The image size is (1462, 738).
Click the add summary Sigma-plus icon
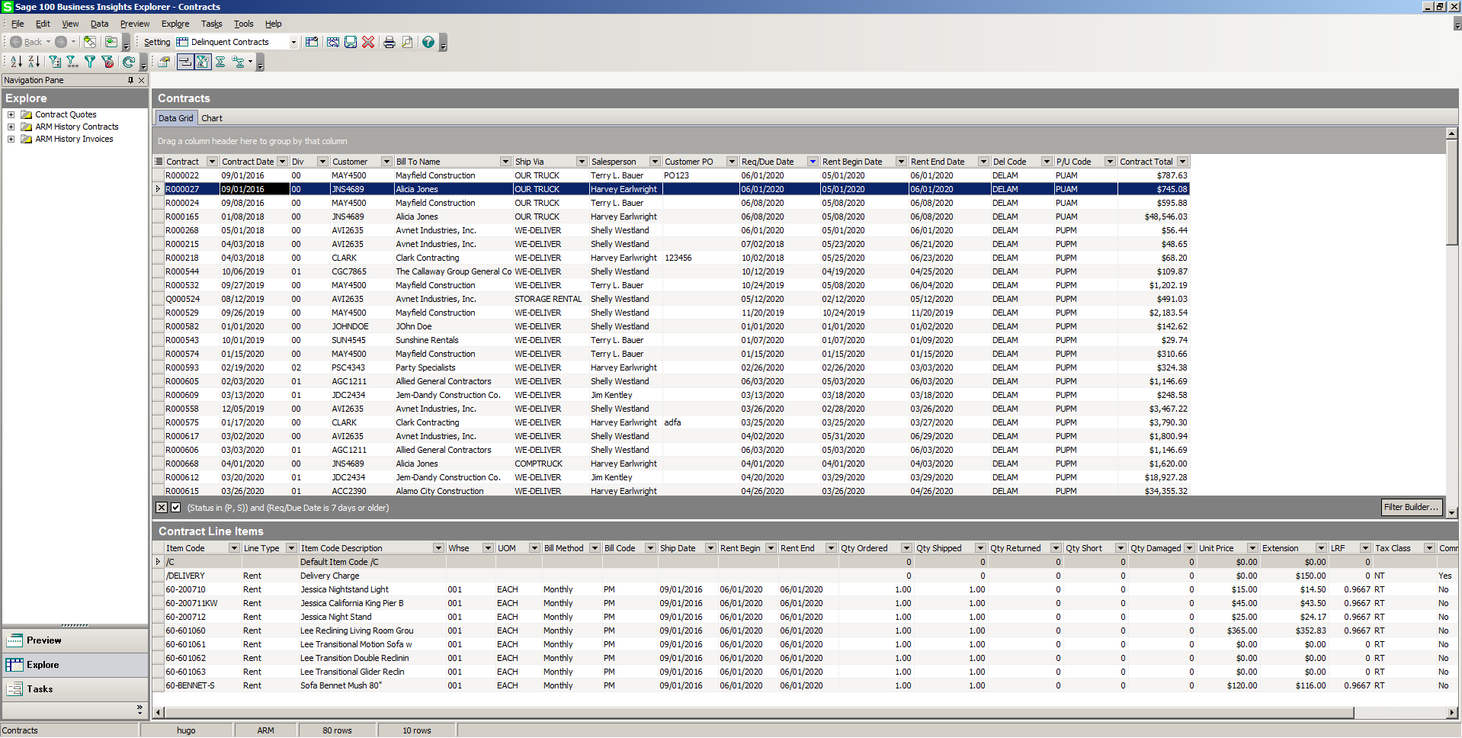[239, 62]
